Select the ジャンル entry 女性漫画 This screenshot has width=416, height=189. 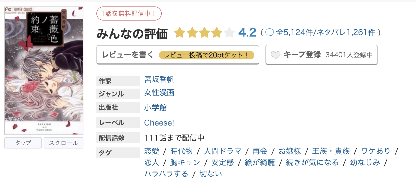[159, 93]
